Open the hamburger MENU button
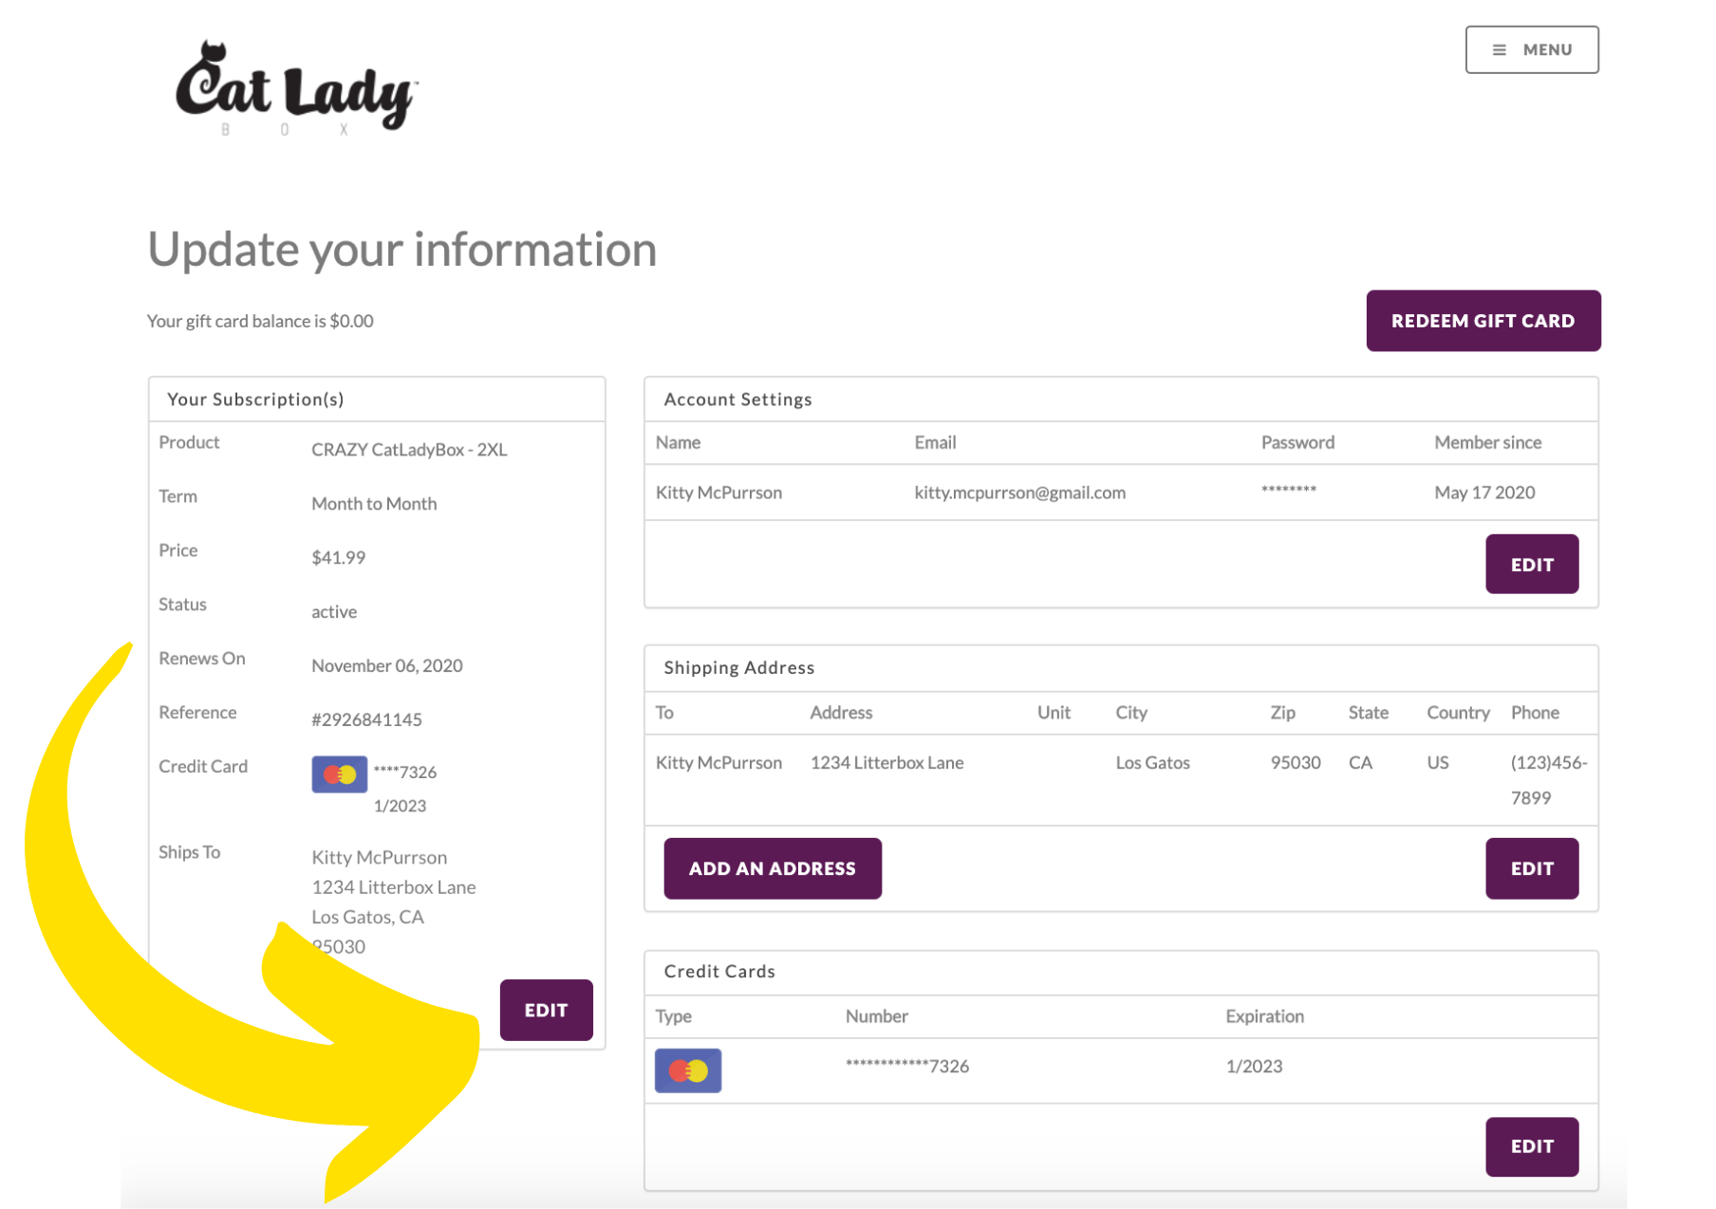The height and width of the screenshot is (1209, 1716). point(1531,49)
